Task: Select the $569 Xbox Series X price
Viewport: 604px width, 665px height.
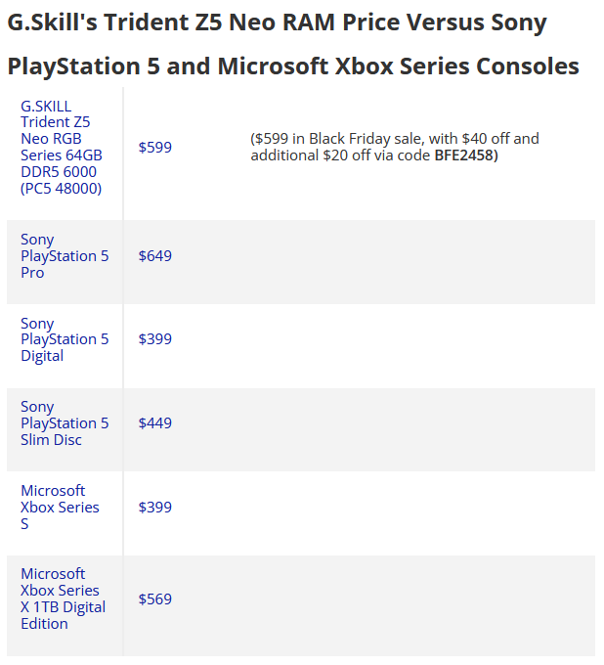Action: tap(154, 598)
